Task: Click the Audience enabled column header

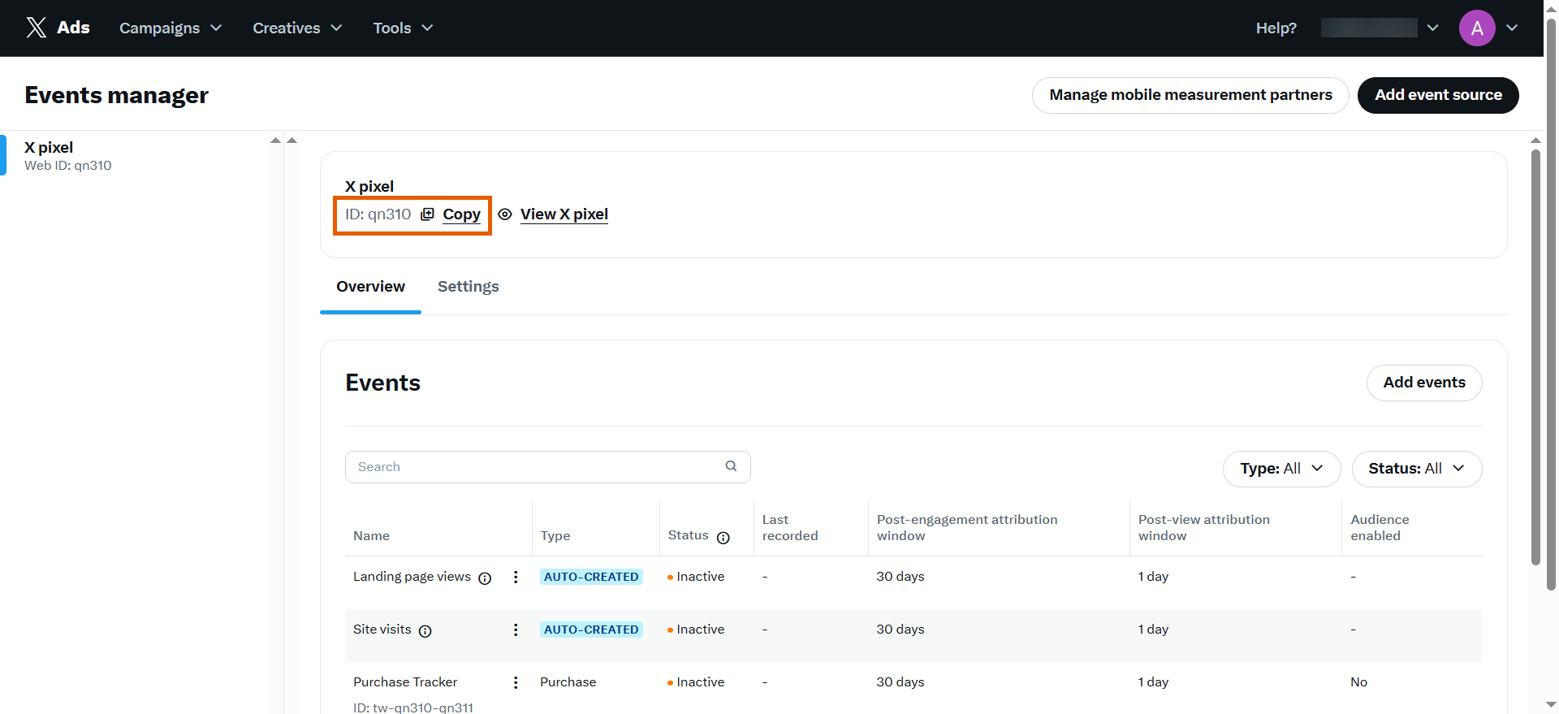Action: click(x=1380, y=528)
